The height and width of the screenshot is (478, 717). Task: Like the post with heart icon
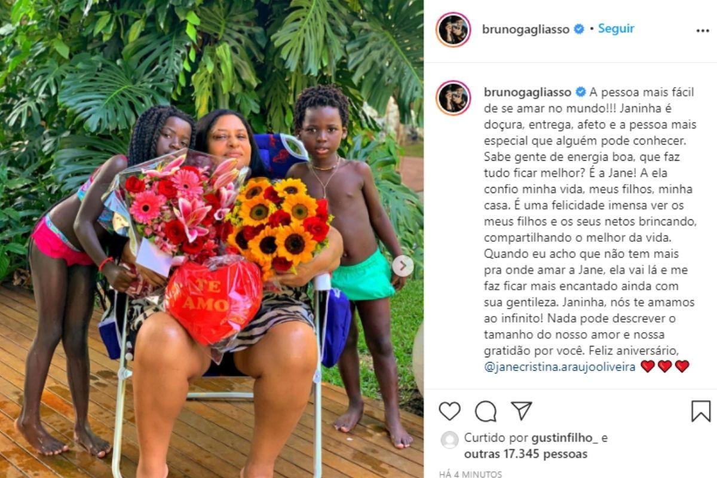pyautogui.click(x=449, y=411)
